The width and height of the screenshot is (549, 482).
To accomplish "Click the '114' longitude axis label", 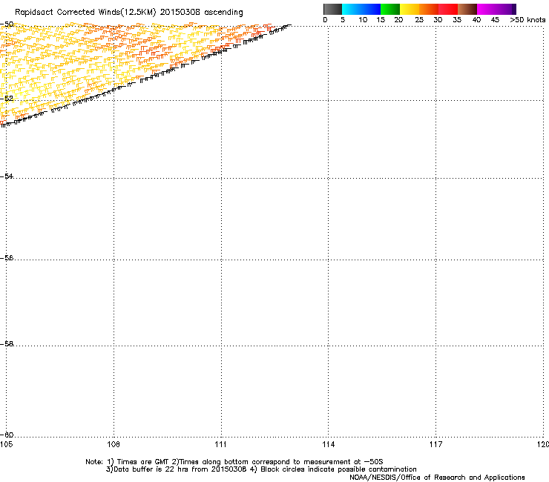I will pyautogui.click(x=329, y=444).
